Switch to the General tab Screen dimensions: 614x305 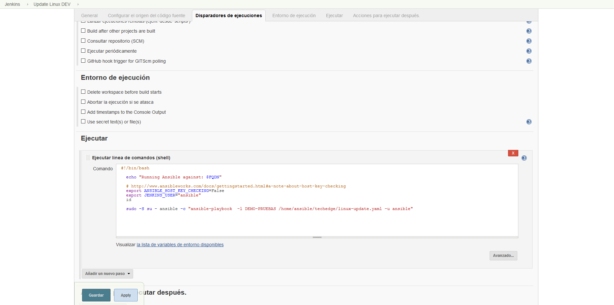(89, 16)
